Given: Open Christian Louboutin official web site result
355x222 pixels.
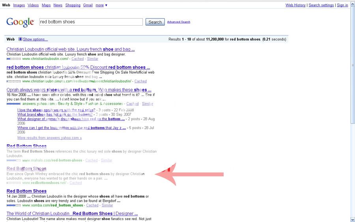Looking at the screenshot, I should tap(71, 49).
